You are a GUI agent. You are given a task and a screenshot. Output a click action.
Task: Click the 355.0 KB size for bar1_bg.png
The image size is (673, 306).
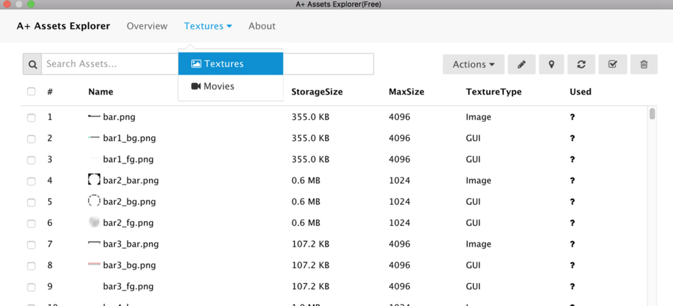[310, 138]
